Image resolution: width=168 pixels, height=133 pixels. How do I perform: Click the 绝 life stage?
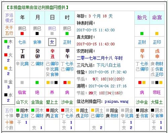(x=37, y=93)
